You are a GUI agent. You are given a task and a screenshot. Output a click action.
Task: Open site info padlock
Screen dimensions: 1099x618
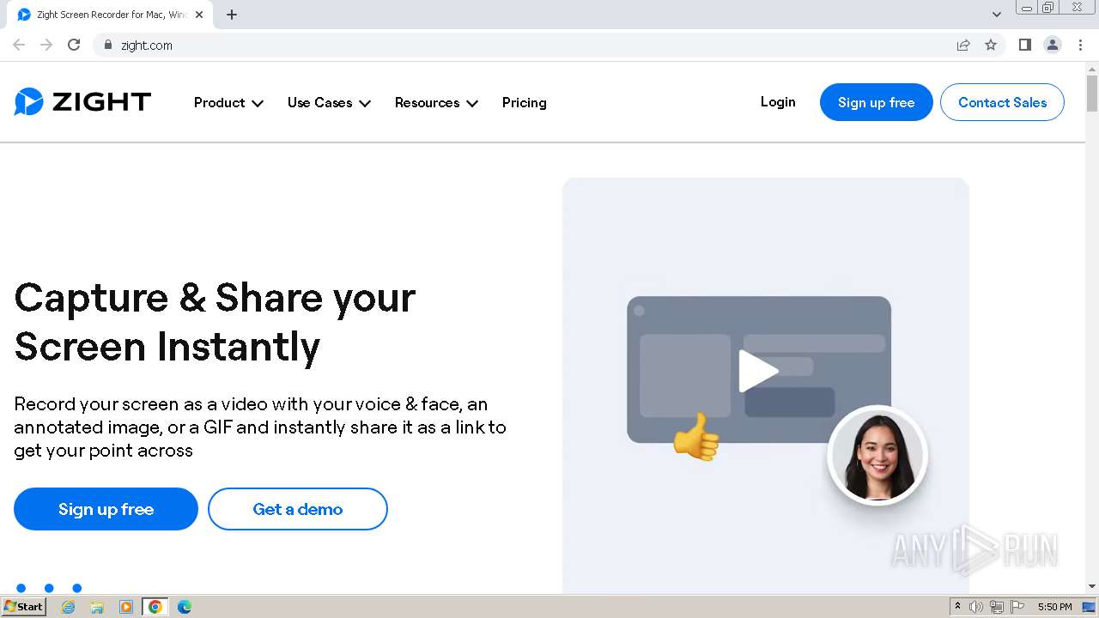[x=107, y=45]
